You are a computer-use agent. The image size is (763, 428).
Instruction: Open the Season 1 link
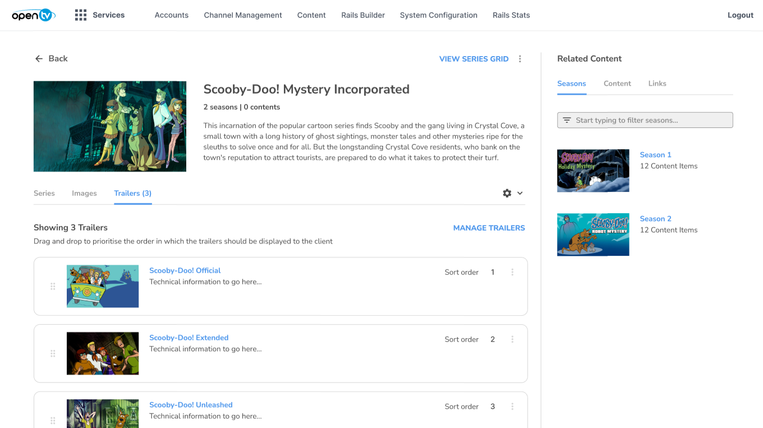(655, 155)
